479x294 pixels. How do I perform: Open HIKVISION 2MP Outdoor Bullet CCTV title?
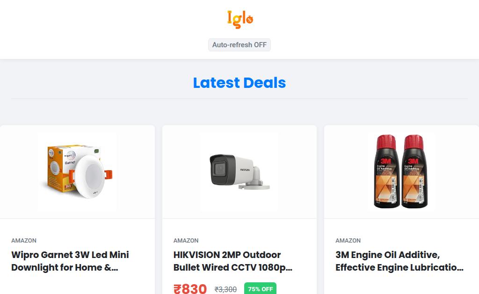(233, 261)
